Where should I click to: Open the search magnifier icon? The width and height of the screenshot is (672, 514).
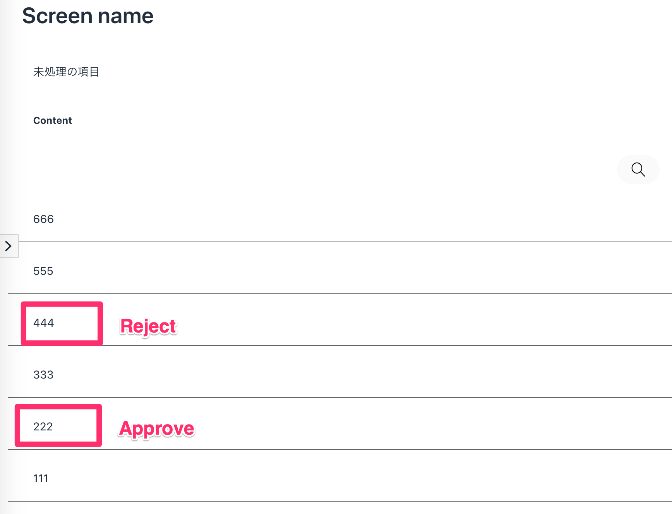coord(638,169)
